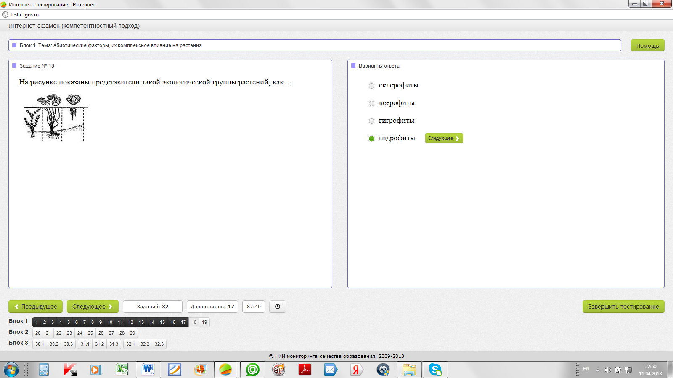
Task: Go back with the Предыдущее button
Action: point(36,307)
